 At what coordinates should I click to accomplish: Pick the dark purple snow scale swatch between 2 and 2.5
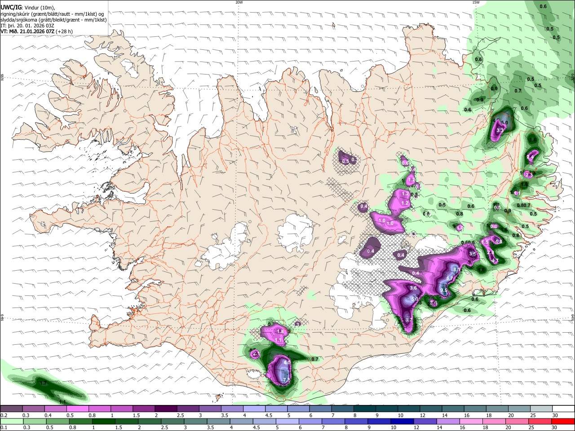point(166,409)
